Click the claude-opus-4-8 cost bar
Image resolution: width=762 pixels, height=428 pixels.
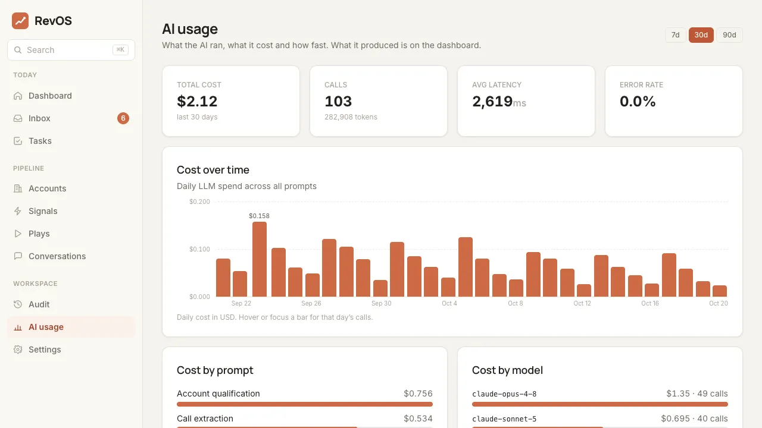pos(600,404)
